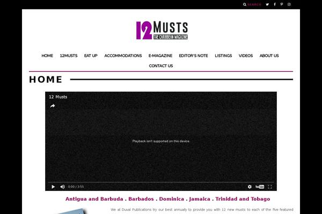Click the search magnifier icon
Viewport: 322px width, 214px height.
245,4
